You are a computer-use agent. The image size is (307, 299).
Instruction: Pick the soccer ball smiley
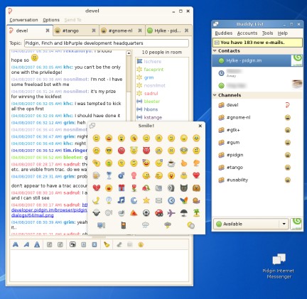pyautogui.click(x=146, y=213)
